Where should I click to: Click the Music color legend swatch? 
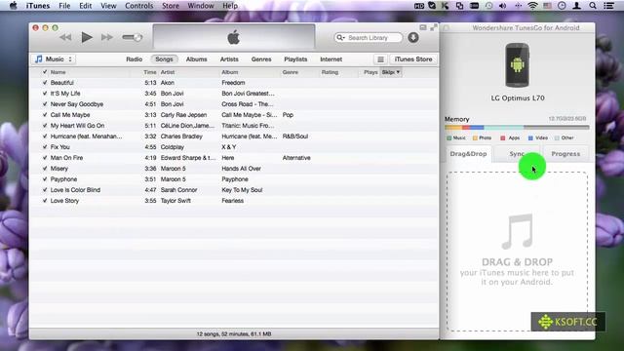coord(448,138)
